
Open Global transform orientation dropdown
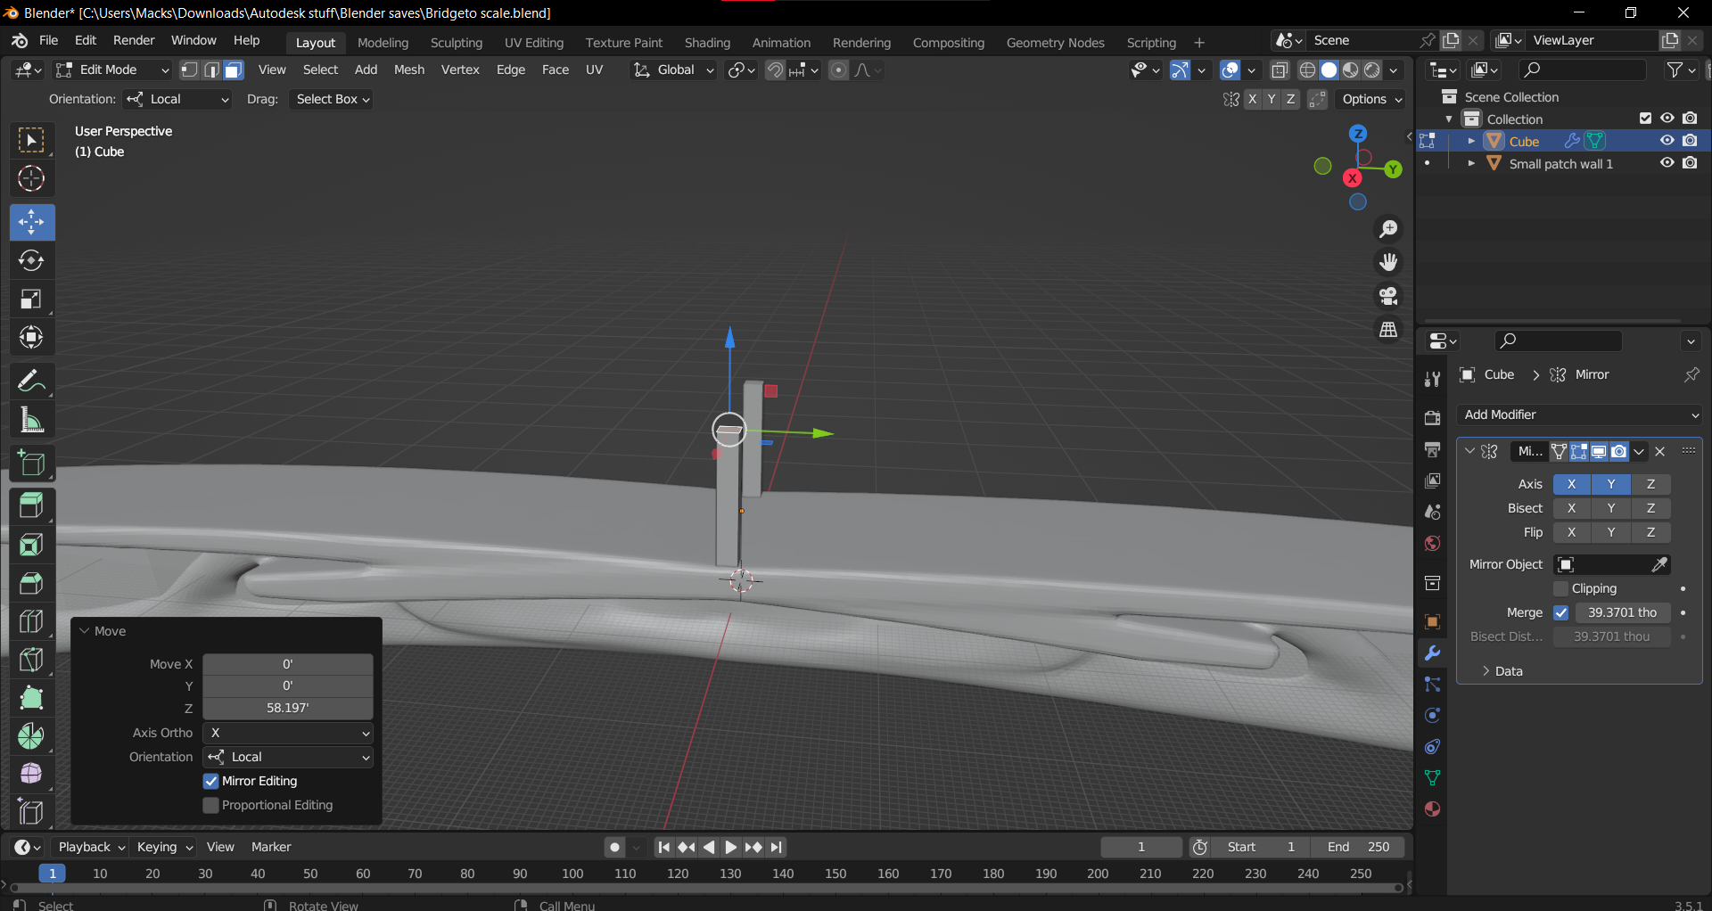pyautogui.click(x=673, y=70)
